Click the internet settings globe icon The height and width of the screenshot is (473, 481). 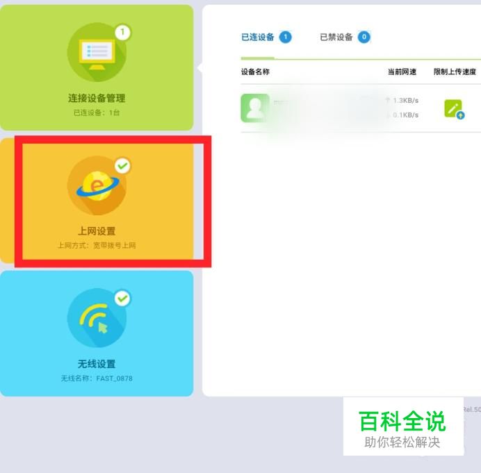coord(97,185)
